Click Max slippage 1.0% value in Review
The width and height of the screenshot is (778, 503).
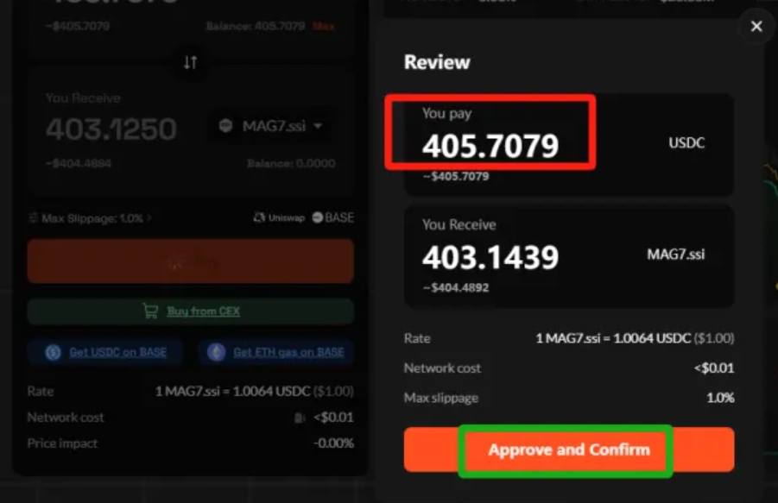720,398
